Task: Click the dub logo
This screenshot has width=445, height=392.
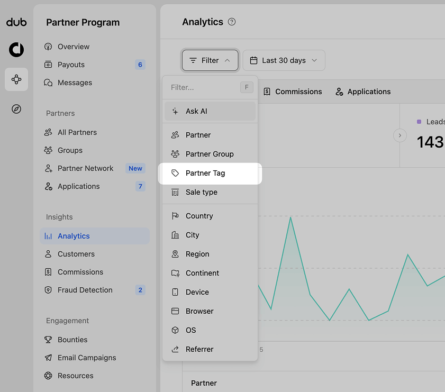Action: 16,22
